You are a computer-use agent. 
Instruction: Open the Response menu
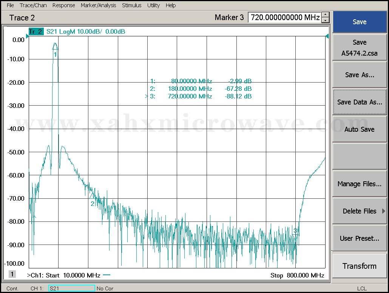pyautogui.click(x=63, y=5)
